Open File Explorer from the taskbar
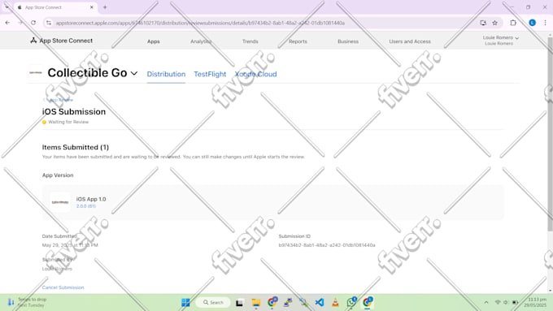This screenshot has width=553, height=311. coord(255,302)
